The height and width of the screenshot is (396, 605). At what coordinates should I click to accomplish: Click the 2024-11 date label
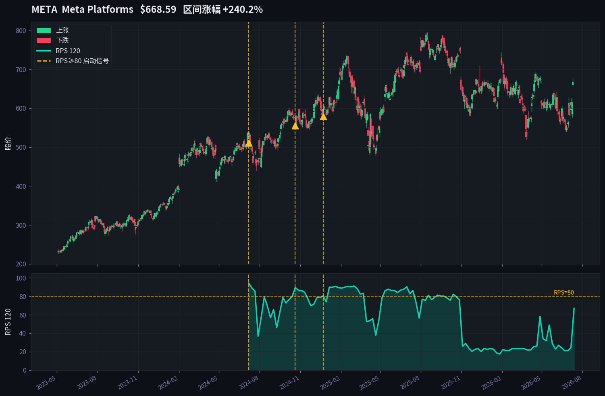coord(289,383)
